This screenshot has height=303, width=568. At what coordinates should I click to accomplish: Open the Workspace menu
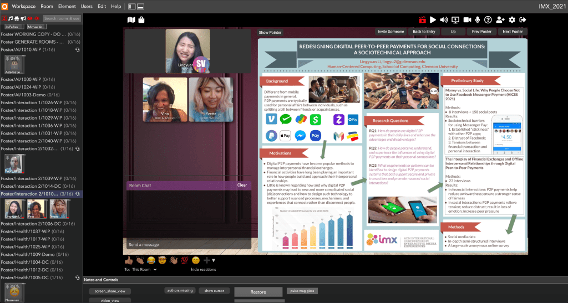[23, 6]
